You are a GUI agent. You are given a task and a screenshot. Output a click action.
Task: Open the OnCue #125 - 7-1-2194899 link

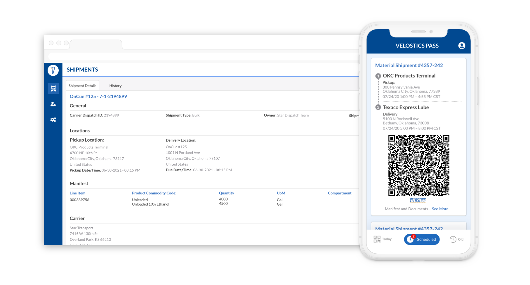tap(98, 97)
